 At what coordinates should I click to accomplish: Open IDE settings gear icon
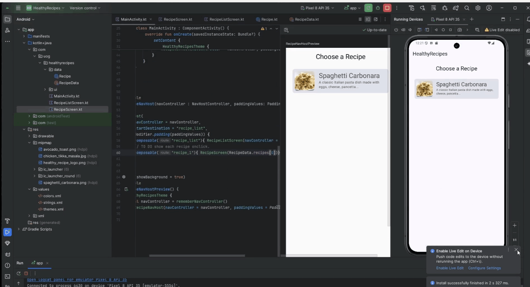(x=478, y=8)
